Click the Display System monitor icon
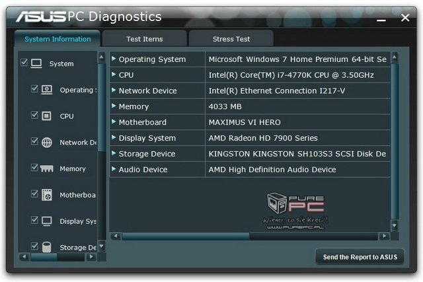Viewport: 423px width, 282px height. [x=47, y=221]
